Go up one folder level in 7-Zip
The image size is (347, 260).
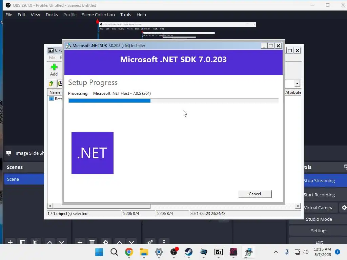click(x=51, y=83)
